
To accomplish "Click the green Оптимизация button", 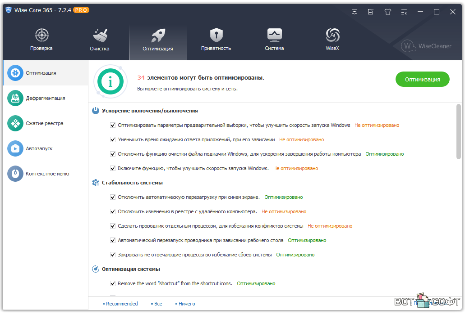I will click(423, 79).
